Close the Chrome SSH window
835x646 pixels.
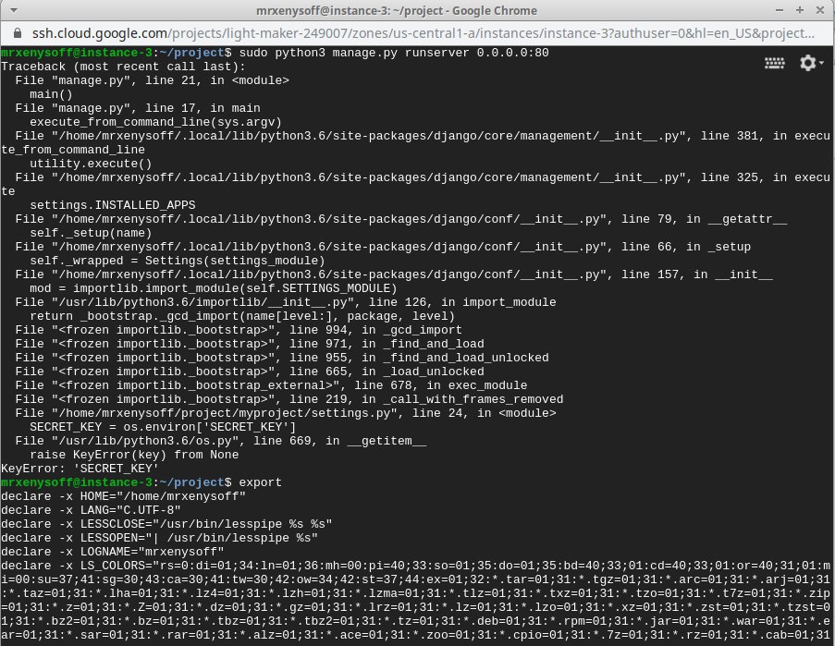(x=820, y=10)
